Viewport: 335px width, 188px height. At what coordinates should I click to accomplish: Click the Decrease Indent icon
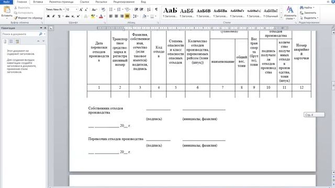[x=136, y=9]
